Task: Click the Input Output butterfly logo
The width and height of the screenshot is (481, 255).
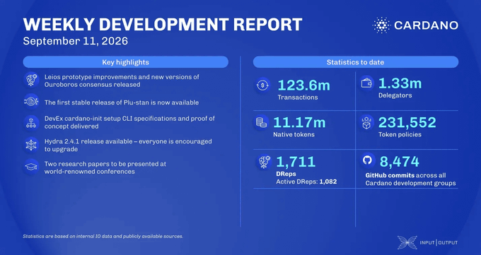Action: click(x=407, y=242)
